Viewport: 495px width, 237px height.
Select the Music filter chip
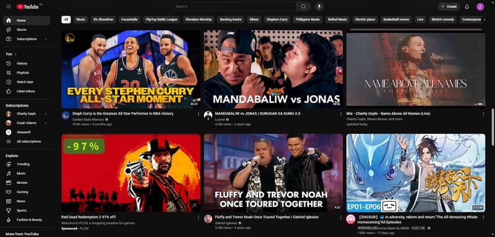[x=81, y=20]
